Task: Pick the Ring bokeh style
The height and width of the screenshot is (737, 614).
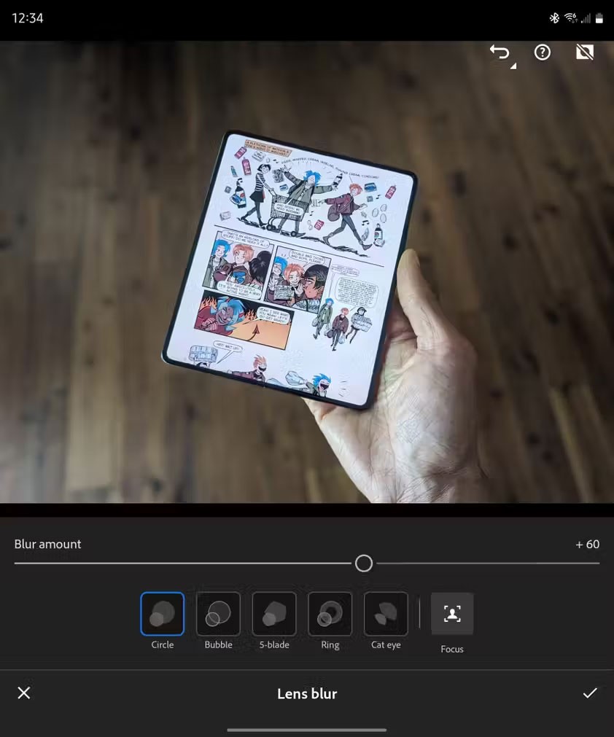Action: (x=330, y=614)
